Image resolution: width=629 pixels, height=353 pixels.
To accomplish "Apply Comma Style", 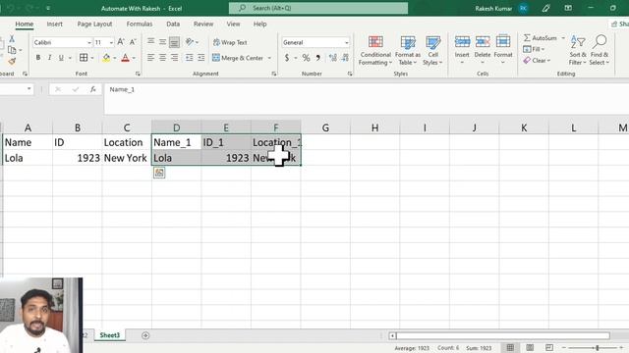I will click(x=318, y=58).
